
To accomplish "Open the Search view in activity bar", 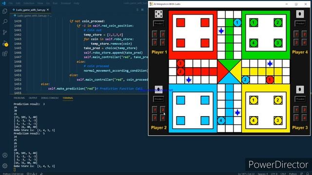I will click(5, 21).
